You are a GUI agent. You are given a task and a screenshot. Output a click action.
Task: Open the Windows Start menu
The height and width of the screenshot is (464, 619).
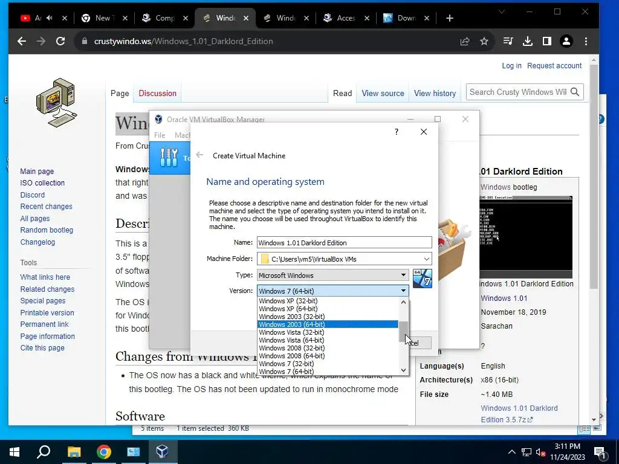pos(15,452)
